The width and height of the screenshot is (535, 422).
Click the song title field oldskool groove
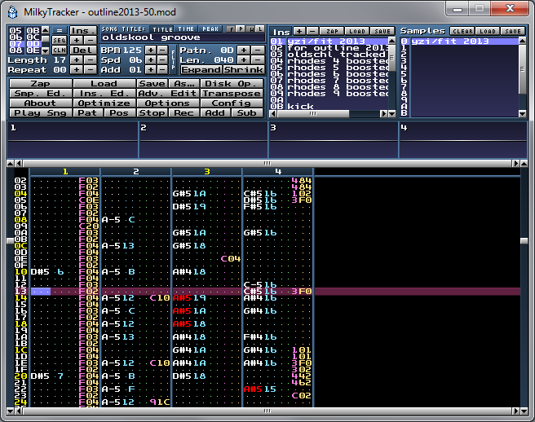[x=183, y=37]
